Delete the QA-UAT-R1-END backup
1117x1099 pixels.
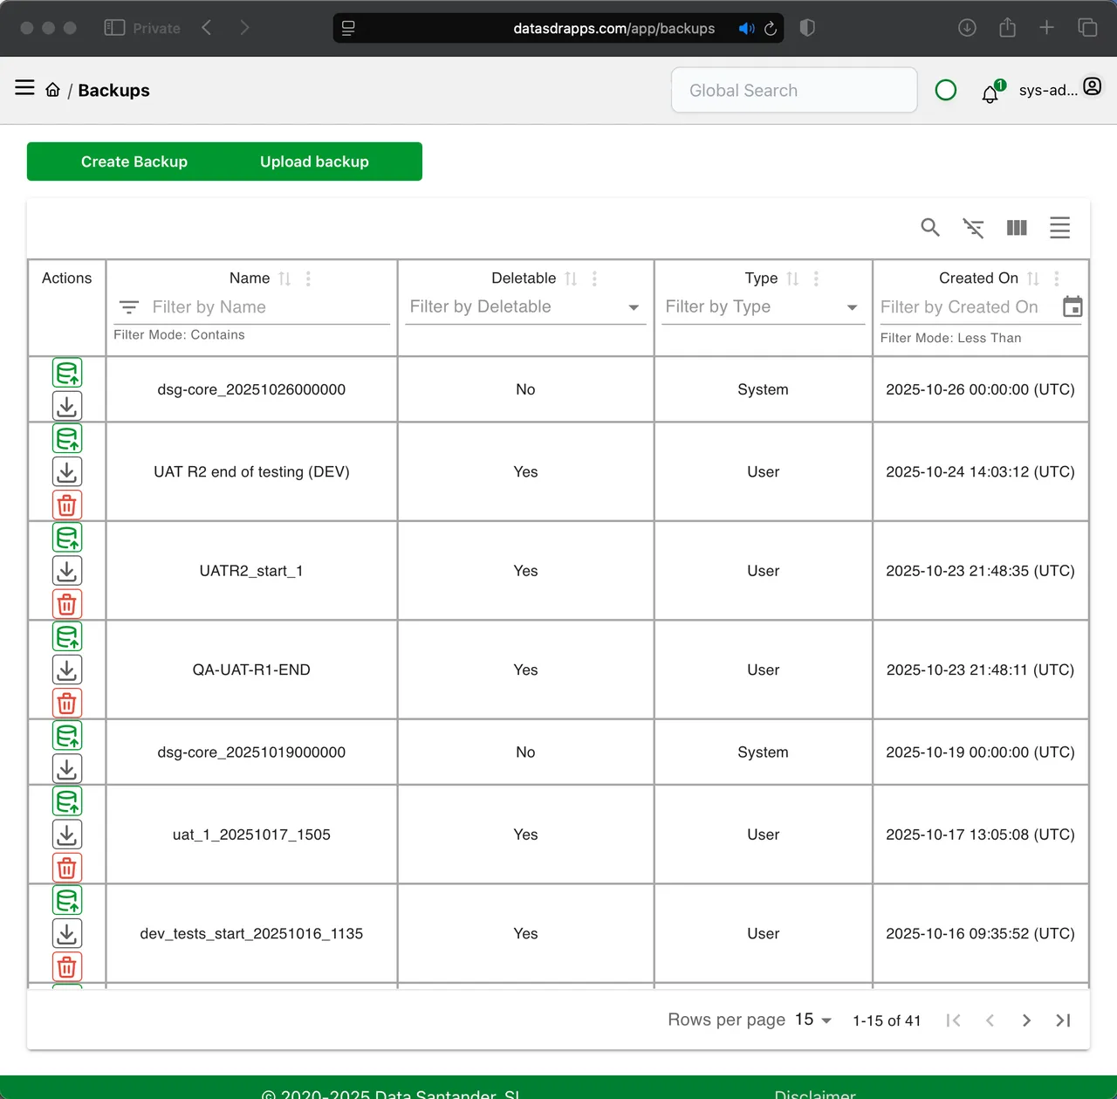[x=67, y=703]
